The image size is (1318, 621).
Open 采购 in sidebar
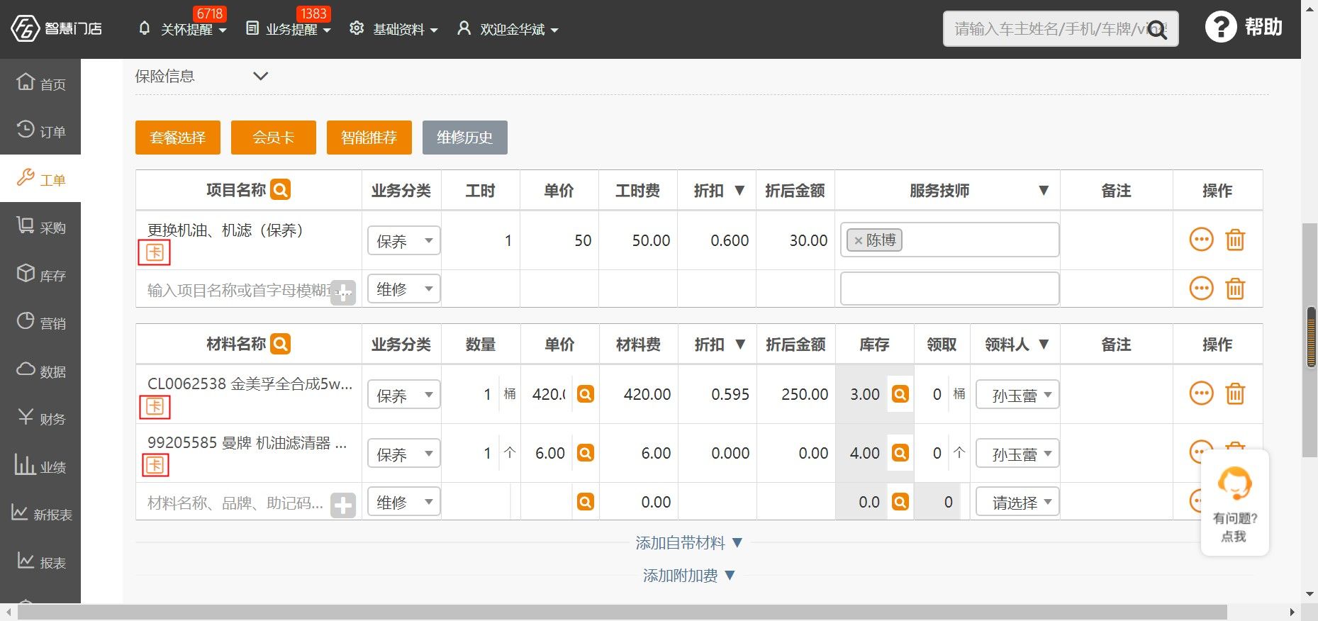coord(40,227)
